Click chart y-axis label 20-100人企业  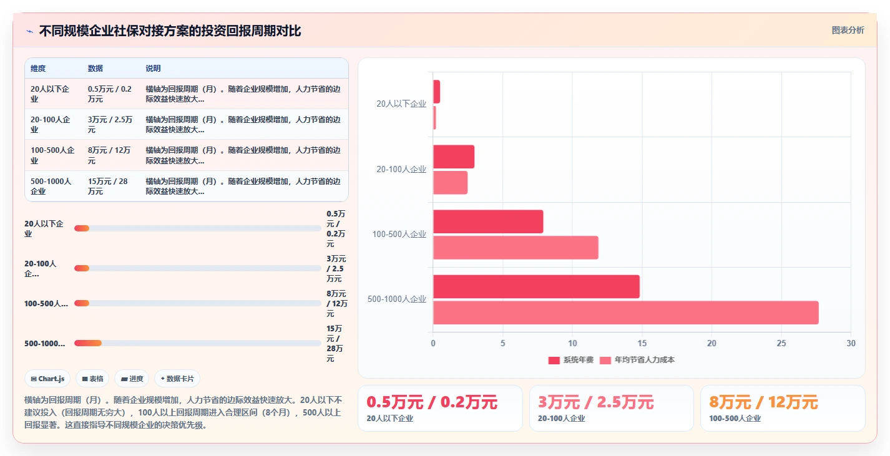coord(401,169)
